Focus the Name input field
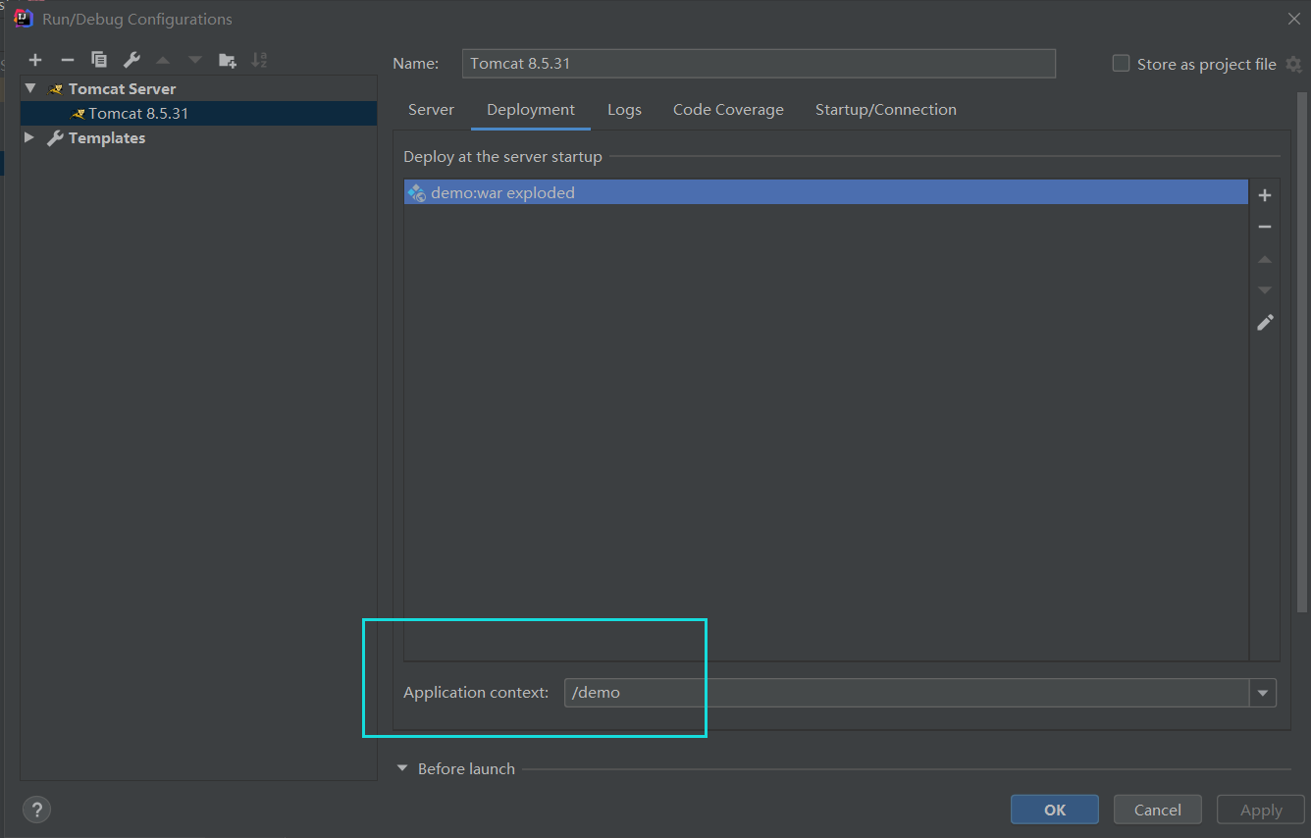Image resolution: width=1311 pixels, height=838 pixels. click(x=759, y=64)
